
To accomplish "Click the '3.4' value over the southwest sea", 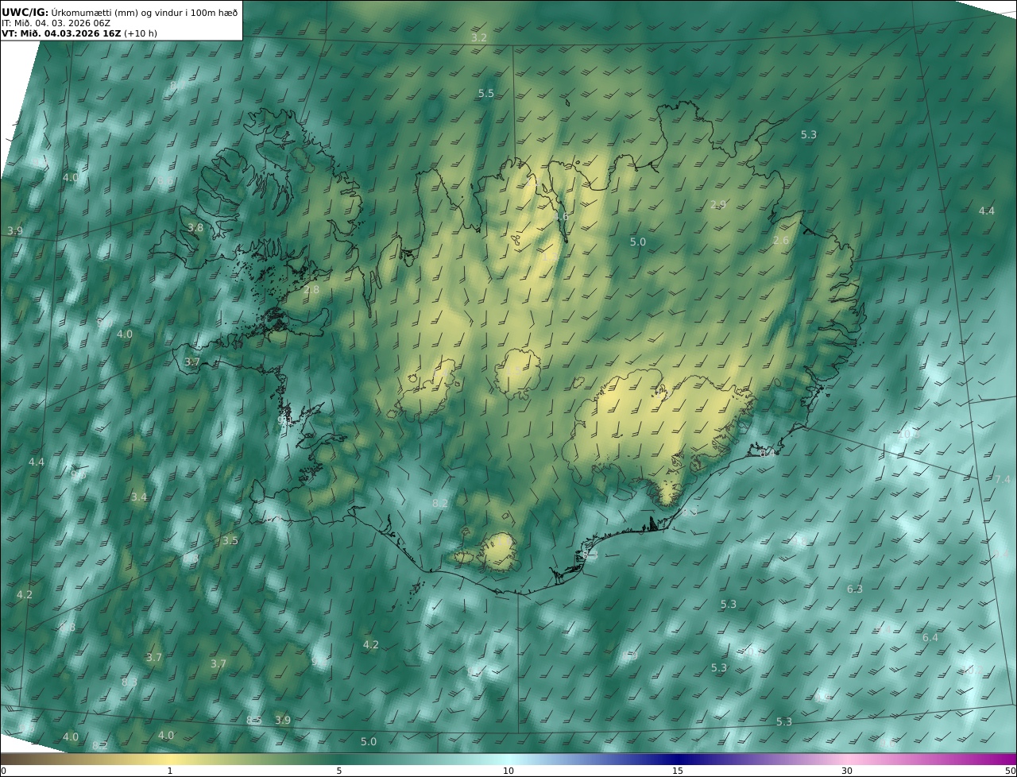I will [x=139, y=497].
